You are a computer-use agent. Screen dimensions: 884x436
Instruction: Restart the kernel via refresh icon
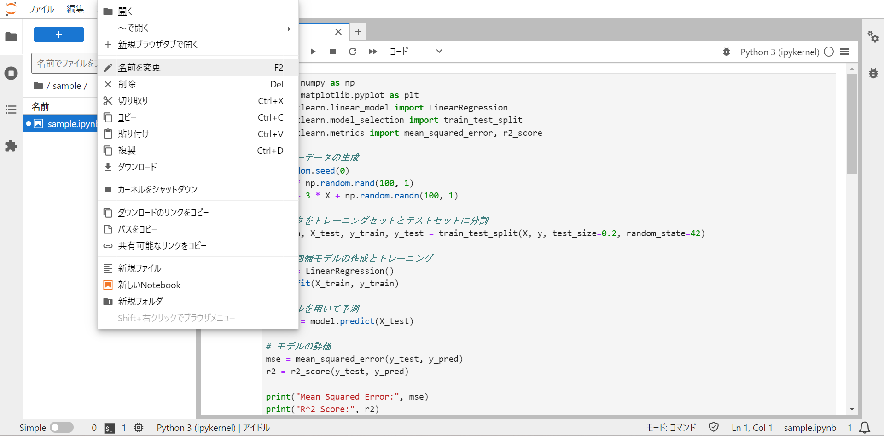click(x=353, y=52)
